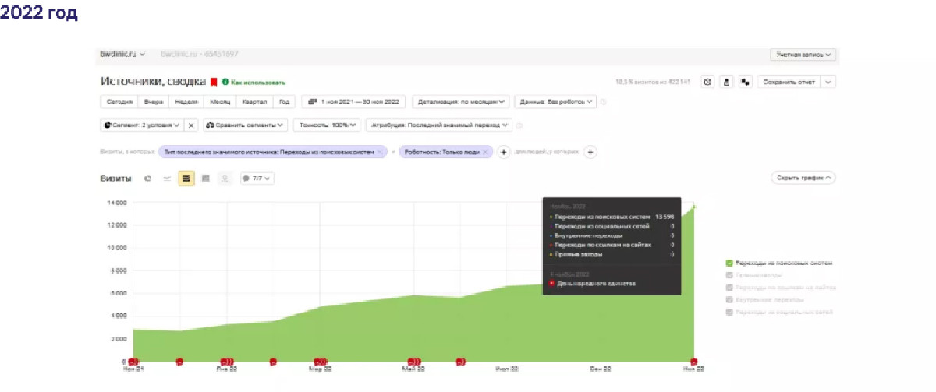Expand the Детализация: по месяцам dropdown

pyautogui.click(x=461, y=101)
